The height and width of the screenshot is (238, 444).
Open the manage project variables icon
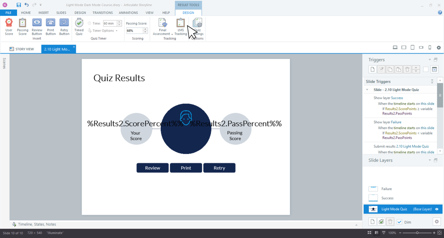tap(434, 69)
